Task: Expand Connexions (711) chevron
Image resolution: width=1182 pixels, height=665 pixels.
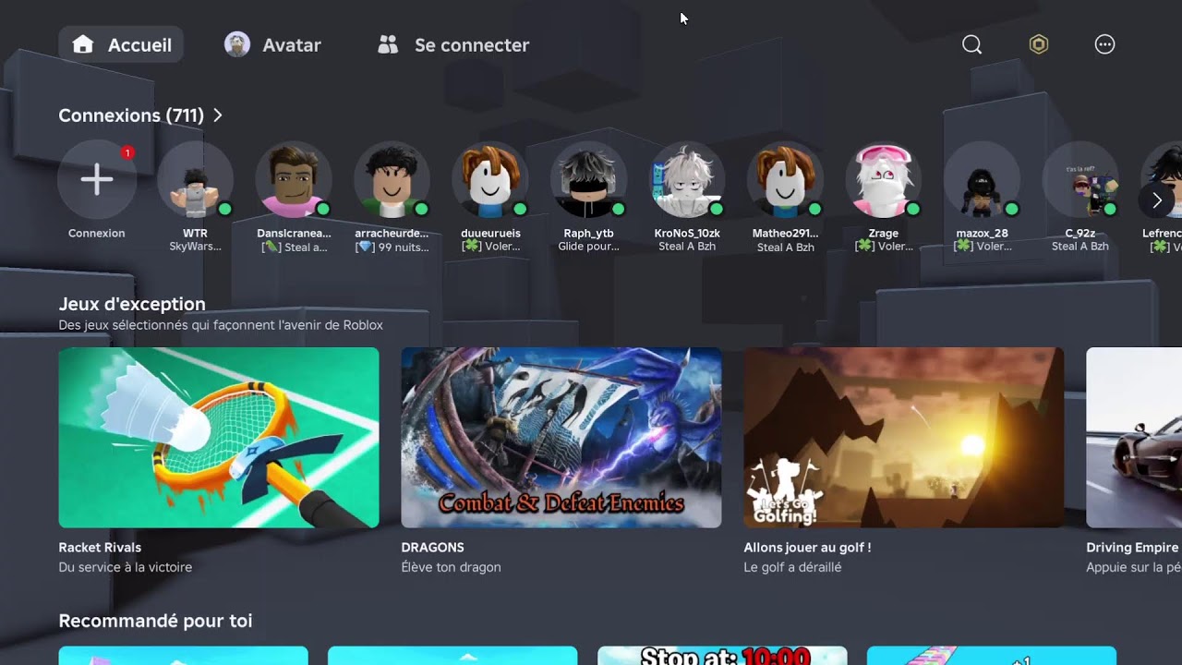Action: (x=218, y=115)
